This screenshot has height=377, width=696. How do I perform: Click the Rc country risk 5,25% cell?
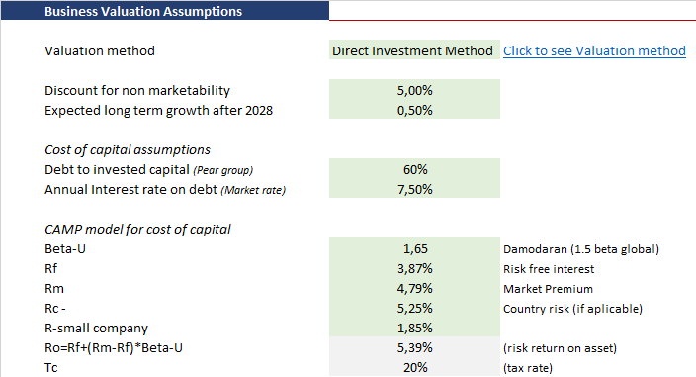[414, 308]
